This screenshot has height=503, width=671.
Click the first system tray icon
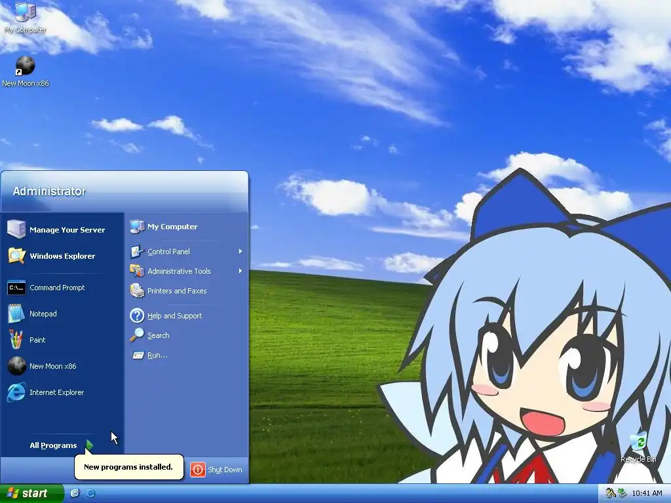[611, 493]
